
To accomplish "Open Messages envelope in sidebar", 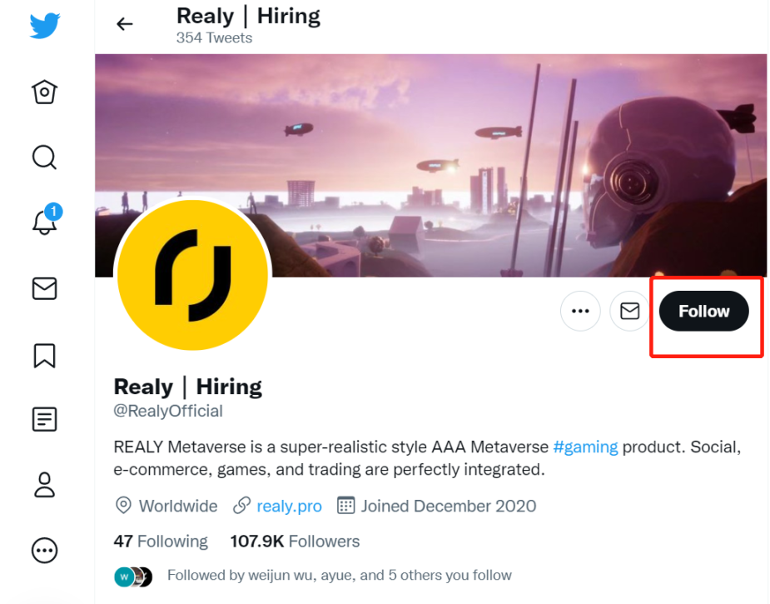I will (44, 288).
